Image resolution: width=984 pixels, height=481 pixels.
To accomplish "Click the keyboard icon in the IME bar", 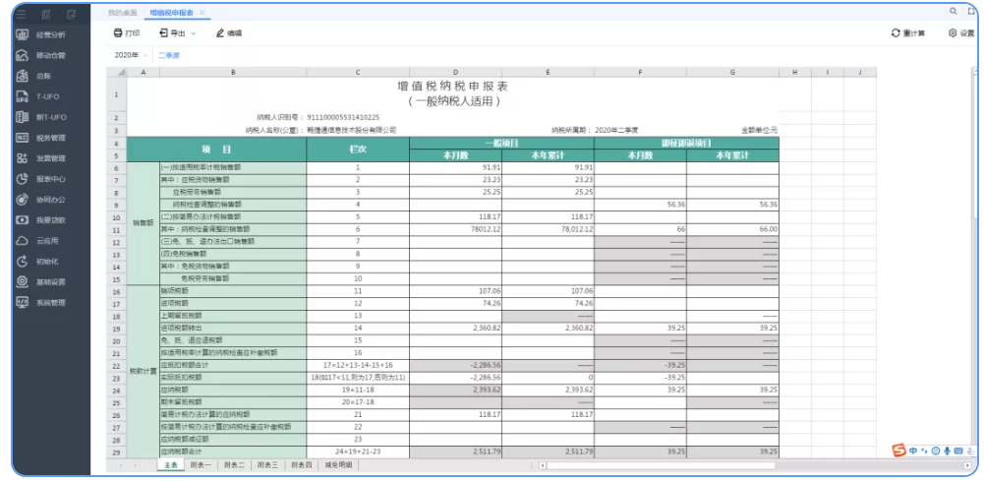I will 958,451.
